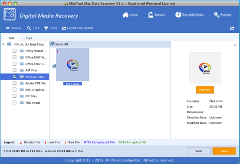Click the Digital Media Recovery logo icon
Screen dimensions: 240x164
click(10, 14)
